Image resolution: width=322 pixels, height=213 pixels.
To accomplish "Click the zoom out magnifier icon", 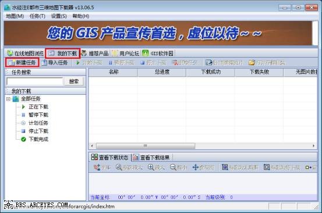I will (173, 167).
